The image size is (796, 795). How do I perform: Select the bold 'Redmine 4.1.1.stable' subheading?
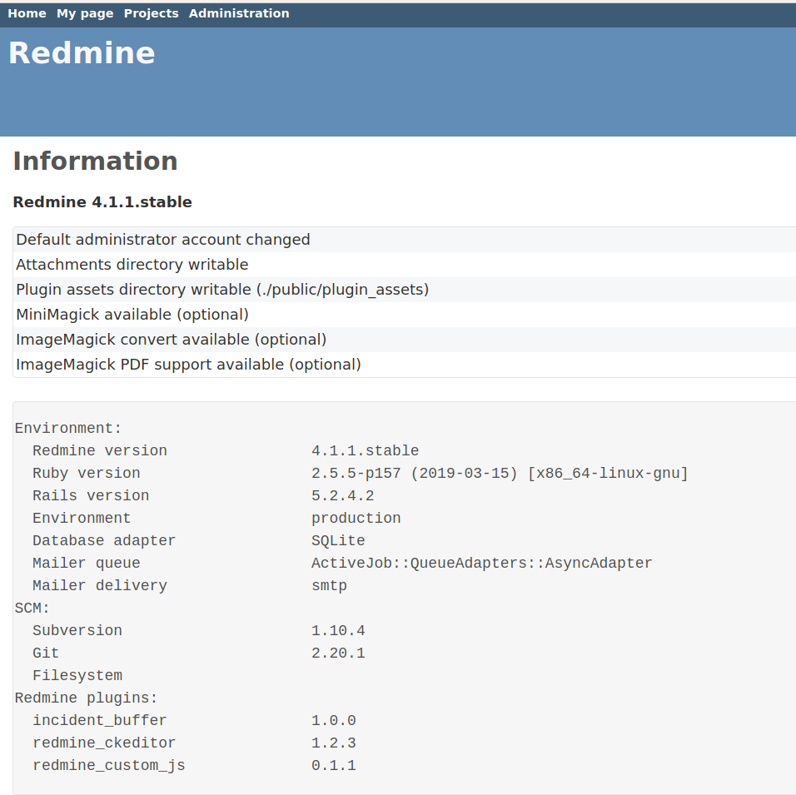coord(102,202)
